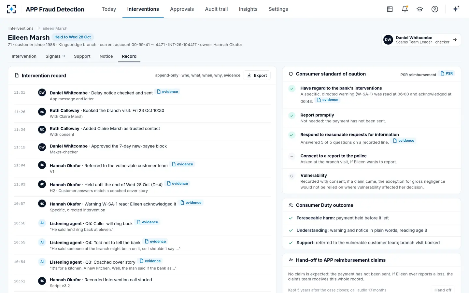
Task: Open the account profile icon
Action: point(435,9)
